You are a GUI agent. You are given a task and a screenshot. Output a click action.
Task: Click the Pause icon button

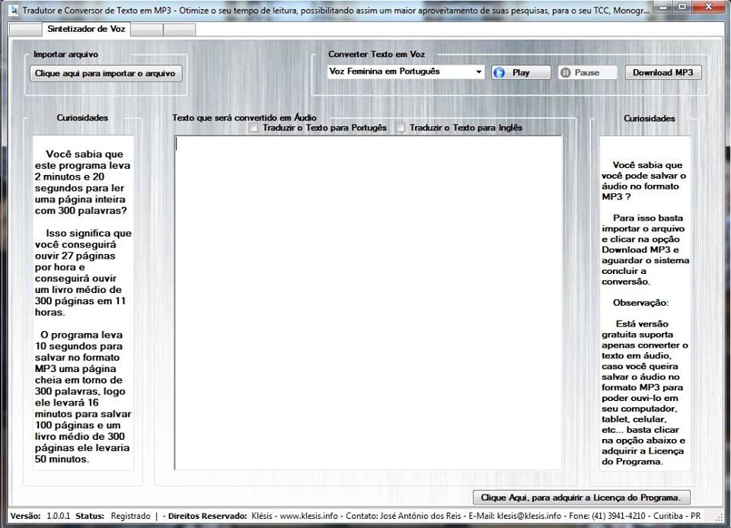tap(587, 72)
